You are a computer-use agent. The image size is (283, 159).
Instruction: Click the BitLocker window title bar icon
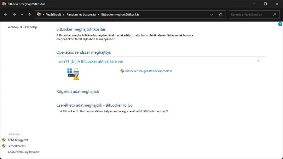coord(4,4)
